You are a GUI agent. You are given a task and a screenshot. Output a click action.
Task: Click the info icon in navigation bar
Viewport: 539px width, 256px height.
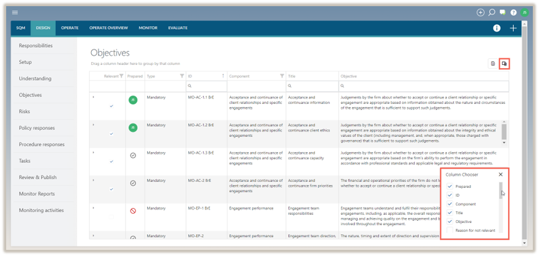496,28
